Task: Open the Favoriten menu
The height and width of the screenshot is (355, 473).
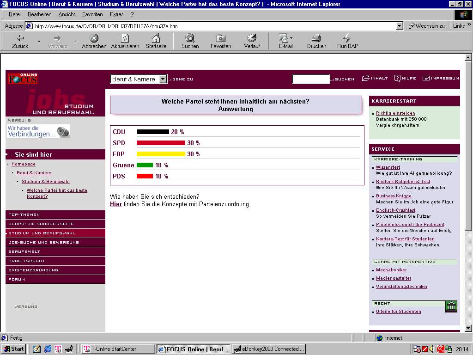Action: point(92,14)
